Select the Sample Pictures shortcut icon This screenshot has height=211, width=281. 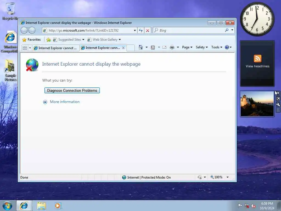pyautogui.click(x=10, y=70)
